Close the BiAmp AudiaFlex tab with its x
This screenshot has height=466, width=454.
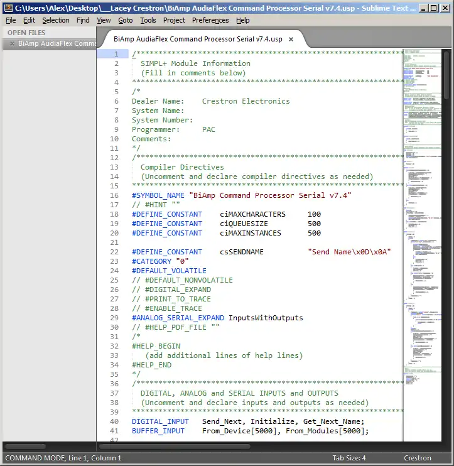291,39
